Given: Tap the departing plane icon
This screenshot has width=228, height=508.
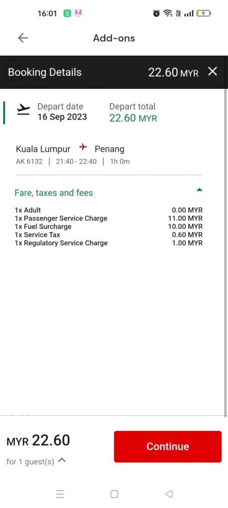Looking at the screenshot, I should click(x=23, y=110).
